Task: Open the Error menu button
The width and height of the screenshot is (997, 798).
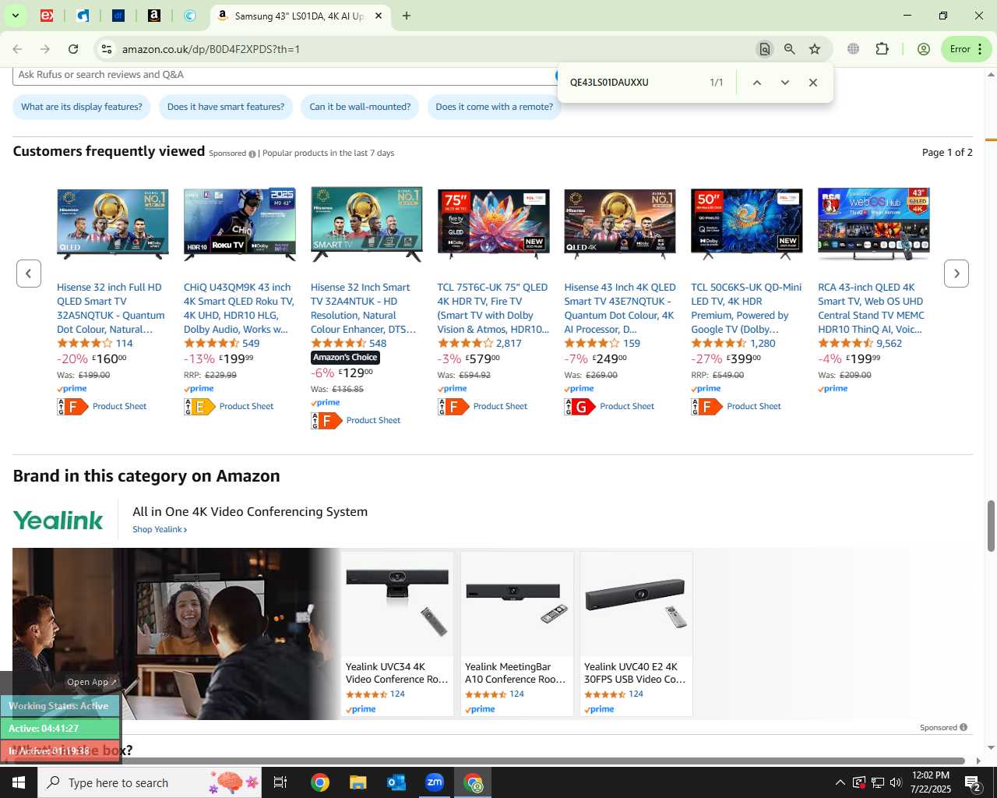Action: pyautogui.click(x=967, y=49)
